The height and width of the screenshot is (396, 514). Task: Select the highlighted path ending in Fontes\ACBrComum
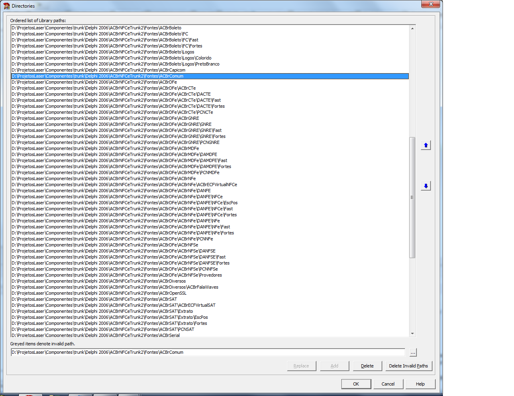pyautogui.click(x=210, y=76)
